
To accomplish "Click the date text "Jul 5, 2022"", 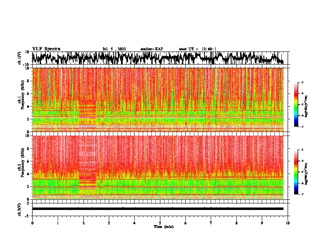I will click(114, 49).
